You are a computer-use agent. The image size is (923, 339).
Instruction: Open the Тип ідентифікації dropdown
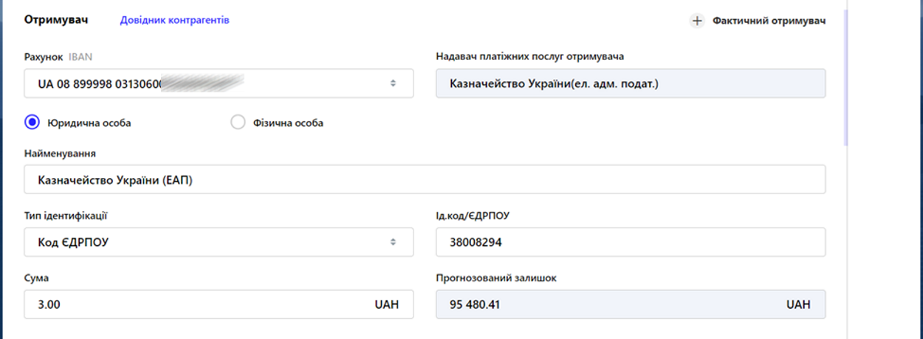point(219,242)
